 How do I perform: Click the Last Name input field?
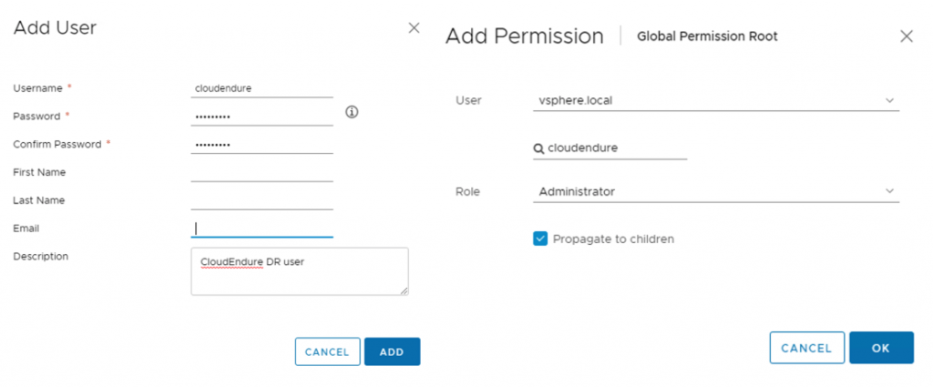(261, 200)
